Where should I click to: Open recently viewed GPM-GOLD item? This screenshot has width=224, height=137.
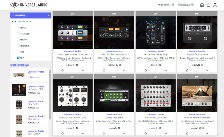[30, 120]
